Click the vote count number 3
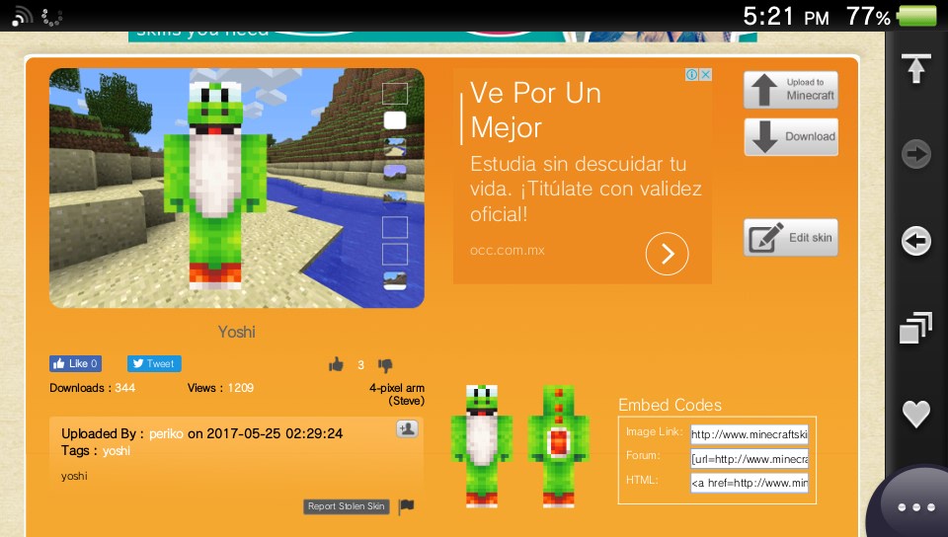The width and height of the screenshot is (948, 537). 361,365
